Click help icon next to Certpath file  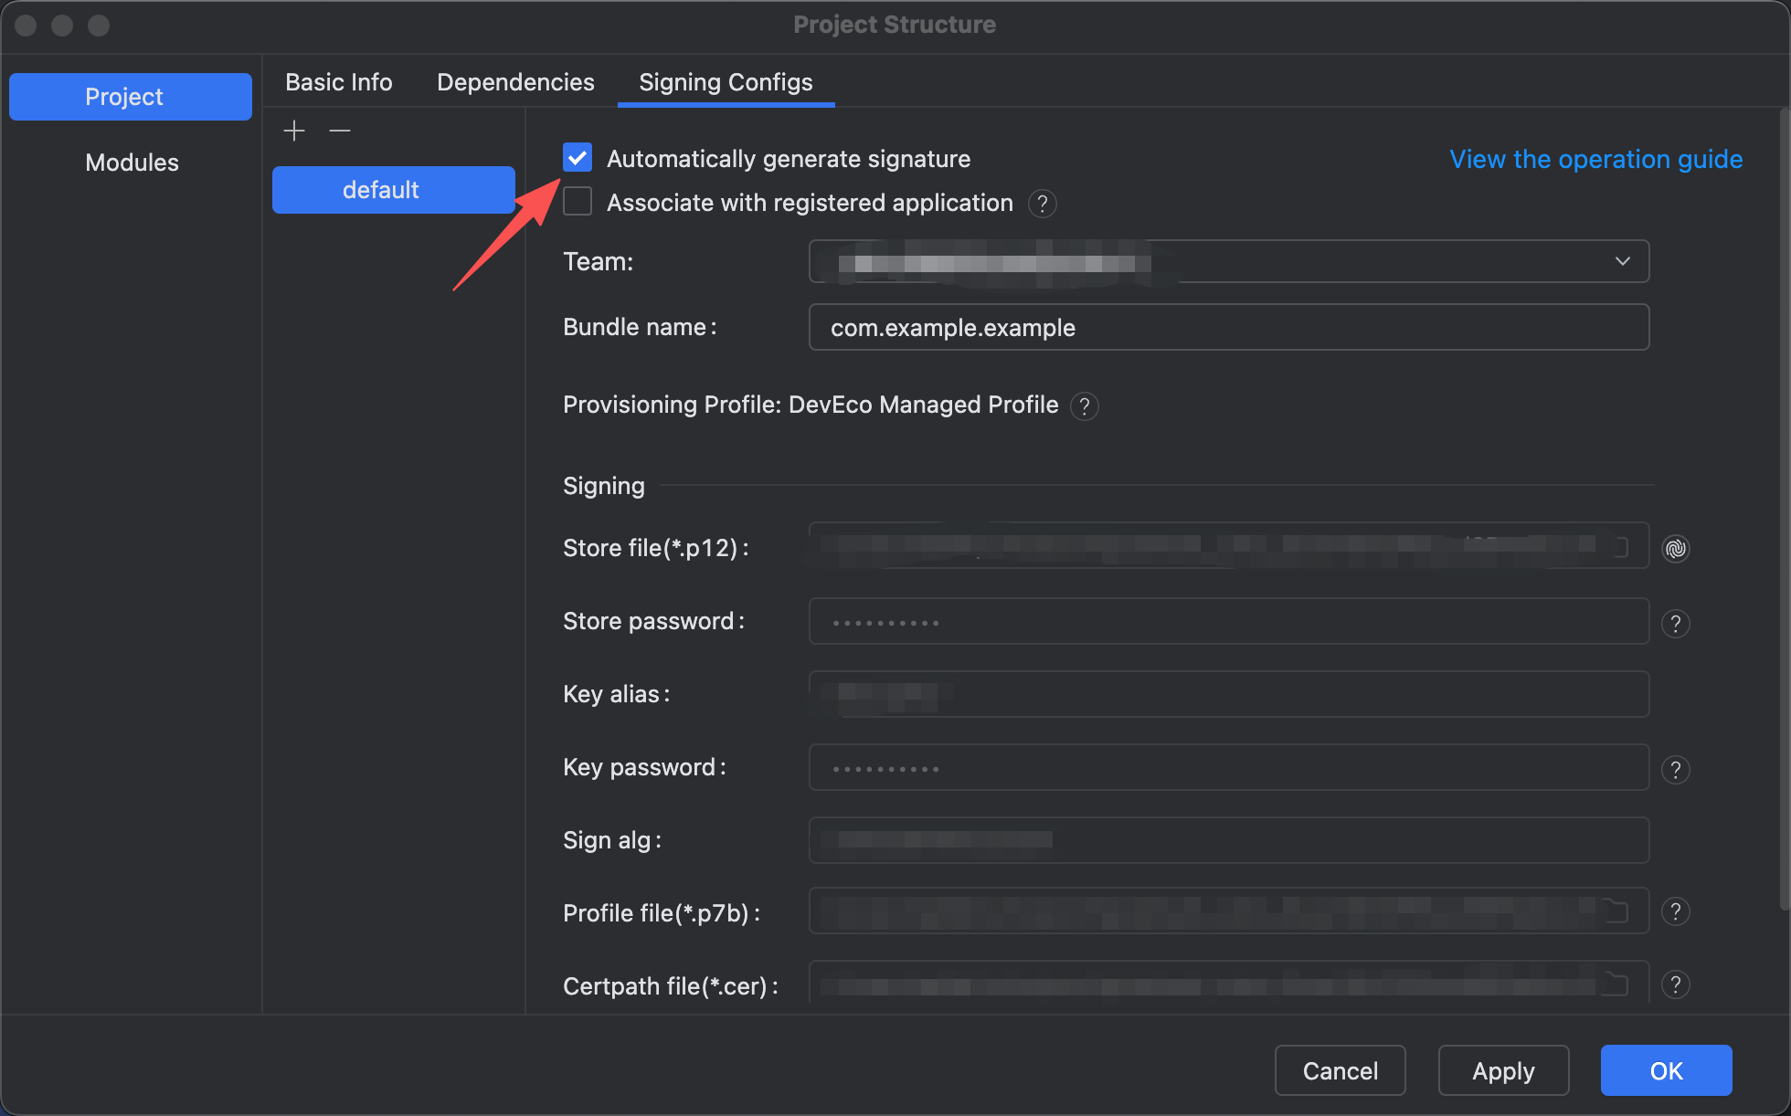coord(1675,984)
